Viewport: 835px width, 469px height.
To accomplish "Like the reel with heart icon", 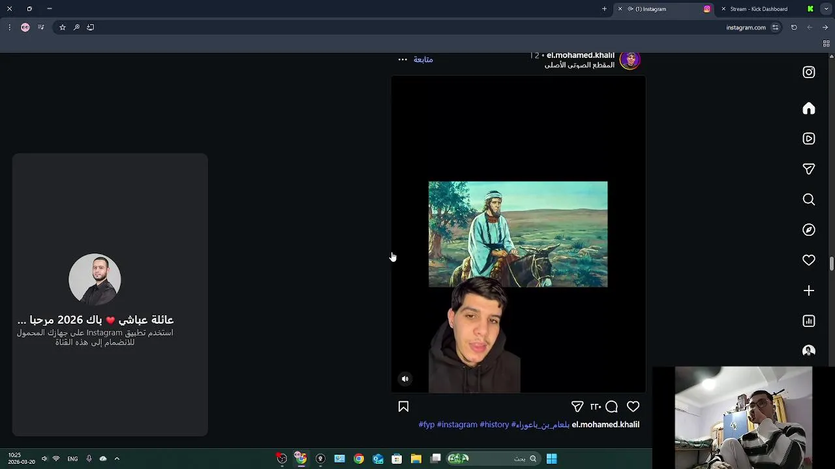I will (633, 406).
